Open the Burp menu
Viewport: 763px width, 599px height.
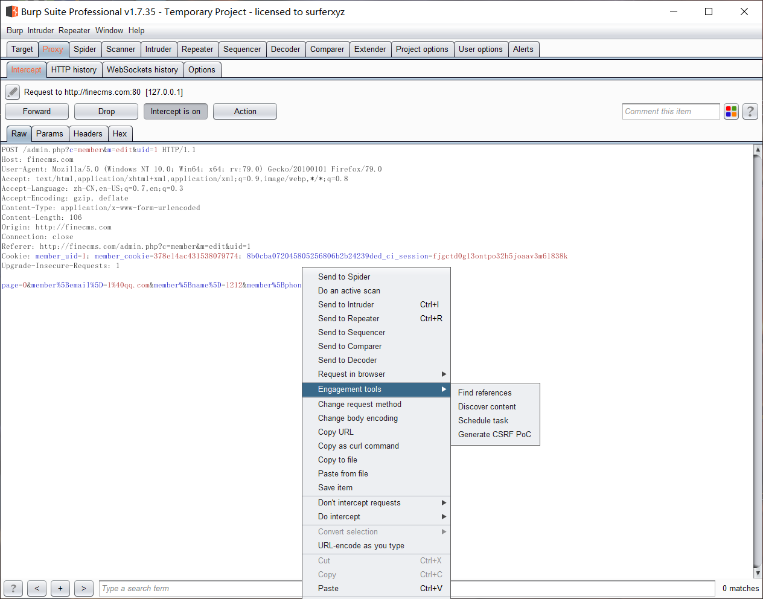(15, 30)
